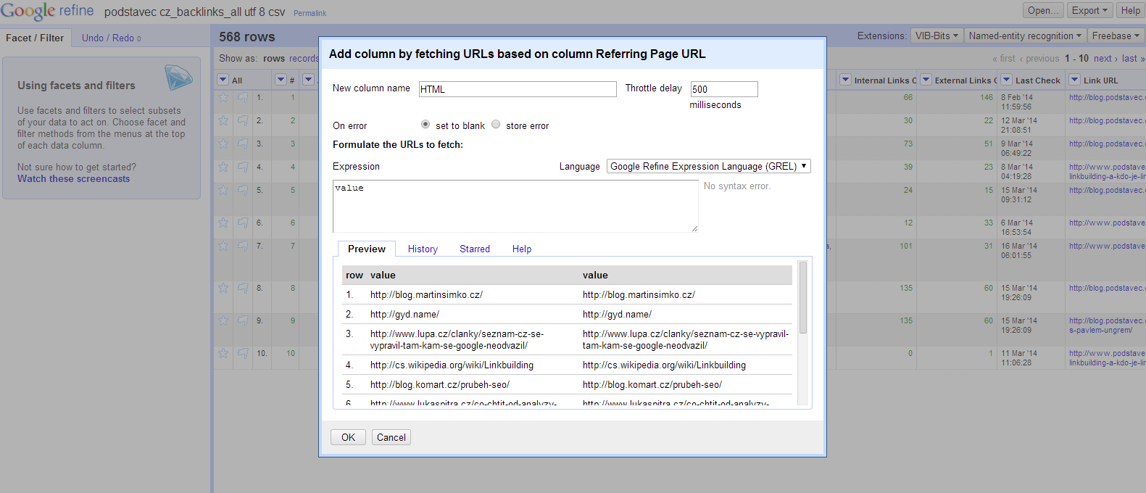Expand the Link URL column menu
1146x493 pixels.
point(1075,80)
